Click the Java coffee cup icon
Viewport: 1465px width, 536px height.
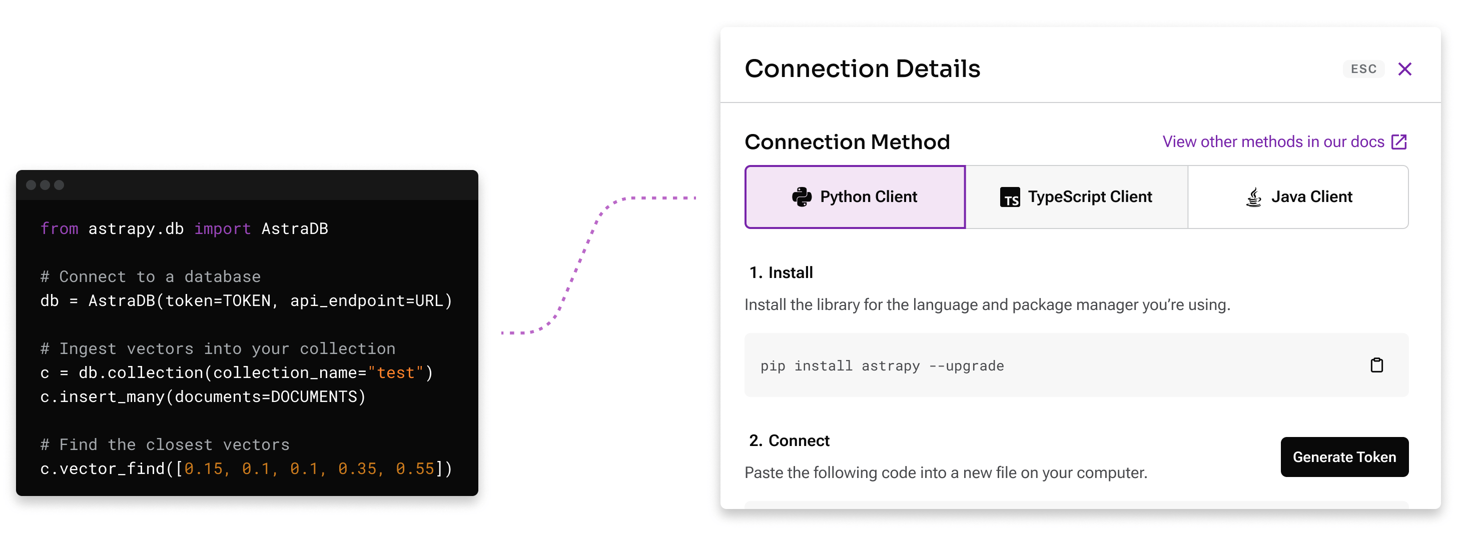(x=1253, y=197)
